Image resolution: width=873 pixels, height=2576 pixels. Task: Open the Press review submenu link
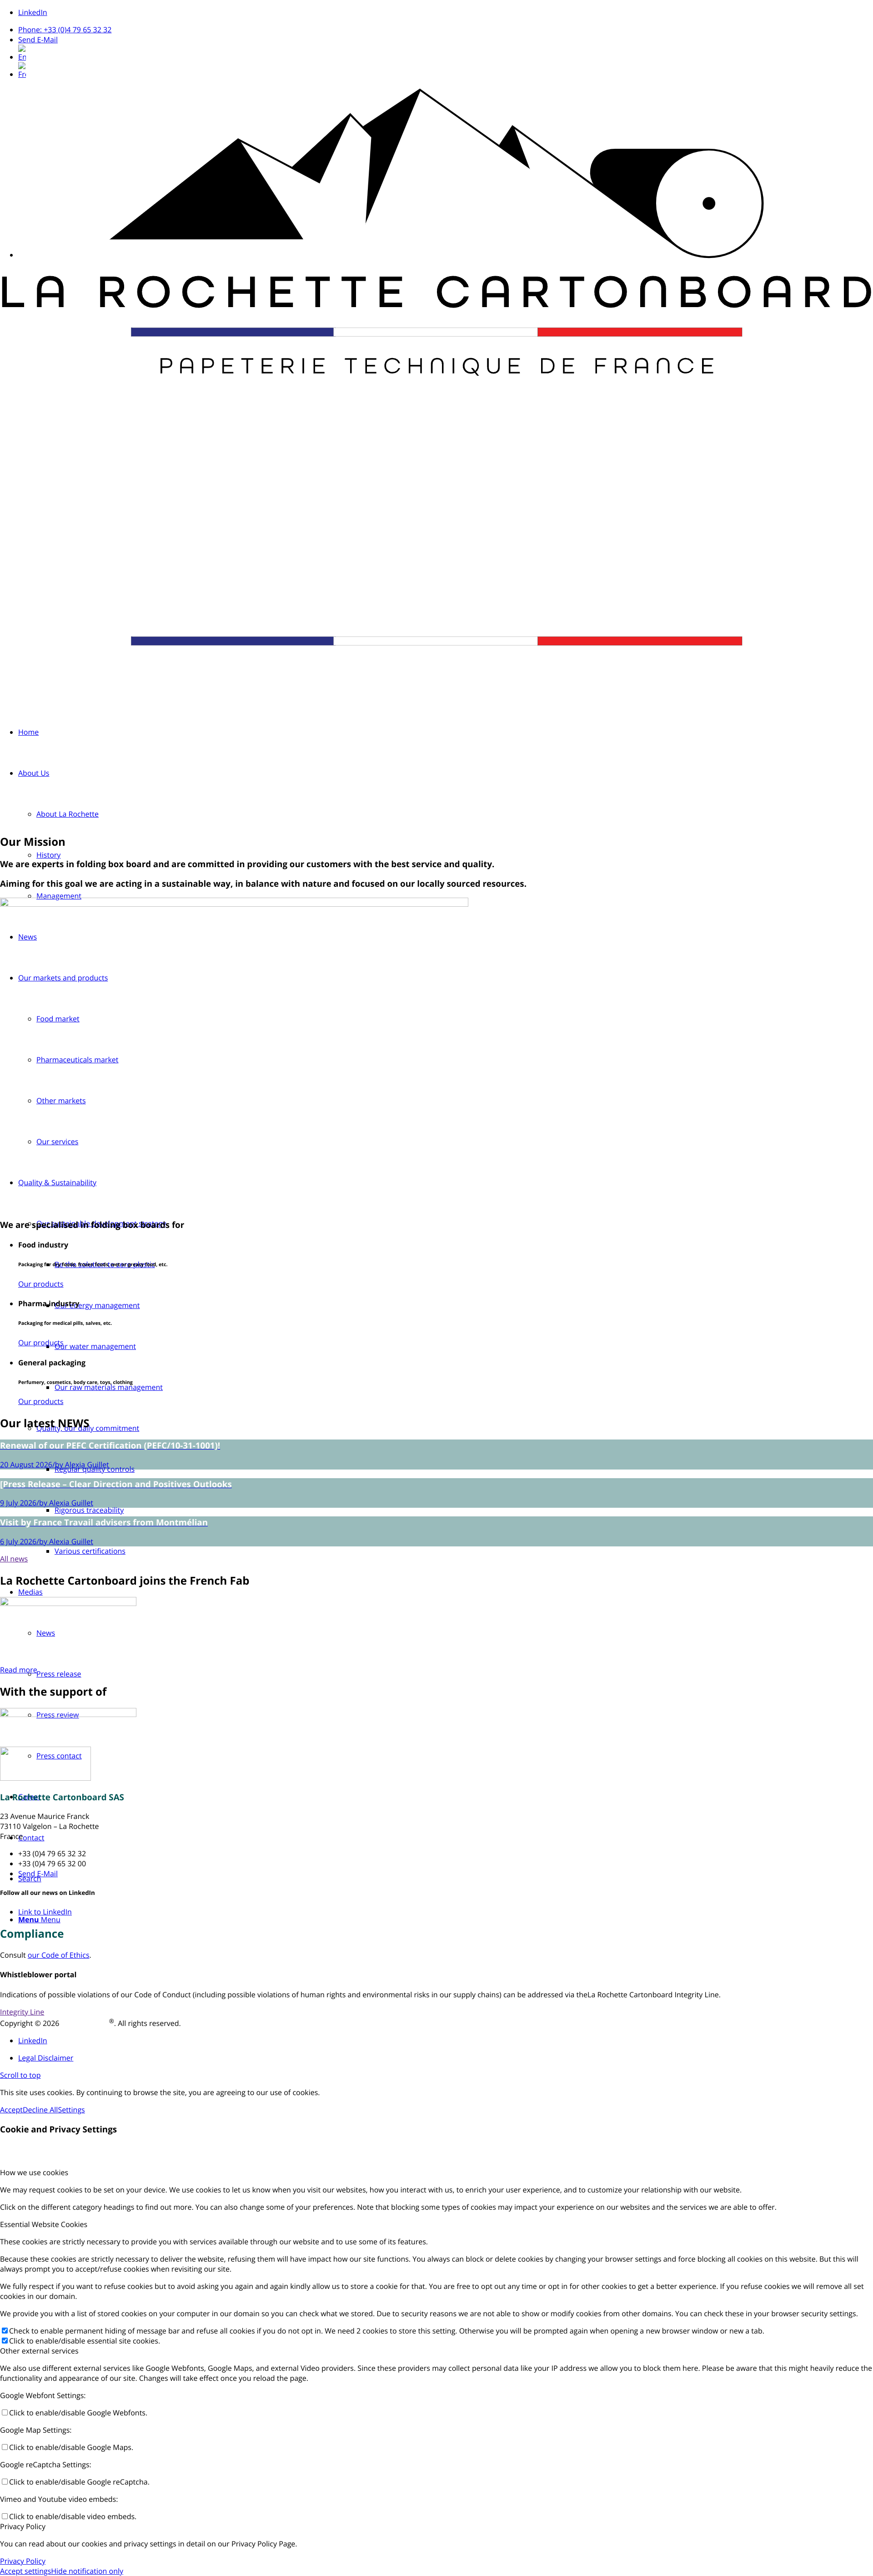click(57, 1715)
